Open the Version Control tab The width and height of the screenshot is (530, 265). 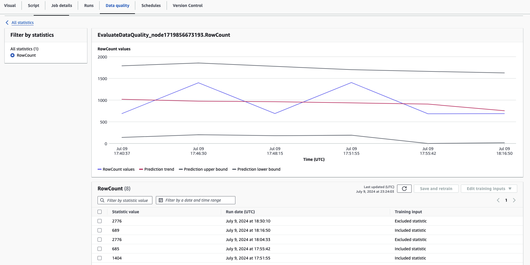tap(188, 5)
